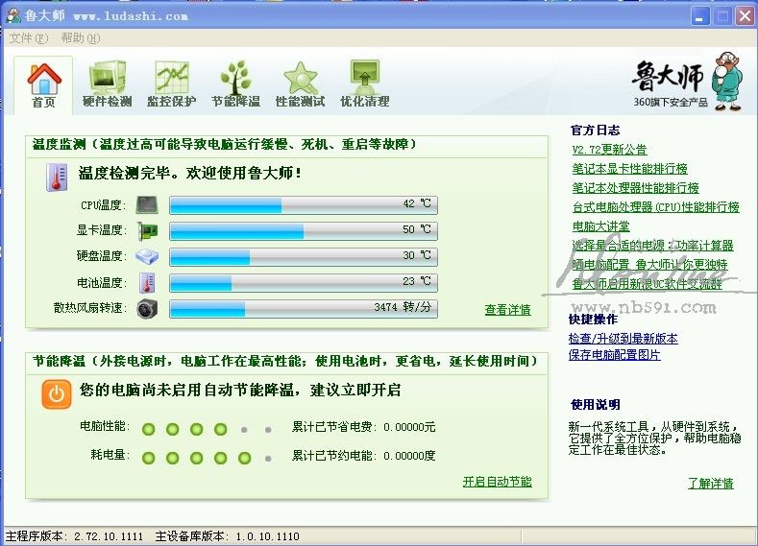
Task: Click the thermometer temperature monitor icon
Action: [x=56, y=176]
